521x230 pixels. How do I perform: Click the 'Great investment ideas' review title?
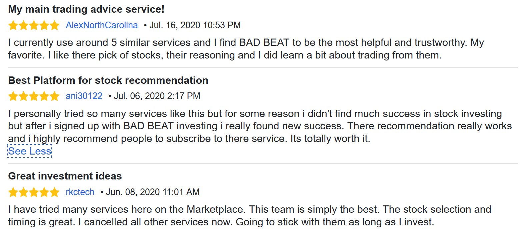(65, 176)
